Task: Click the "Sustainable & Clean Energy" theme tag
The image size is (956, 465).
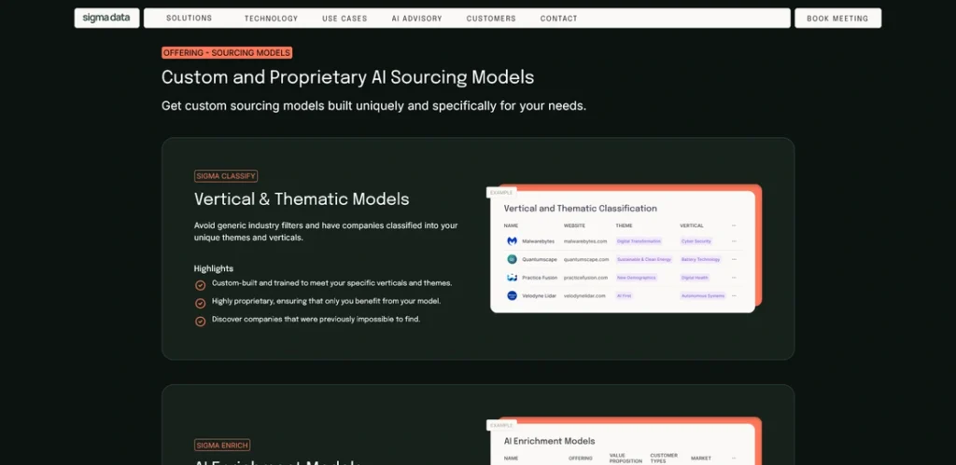Action: (x=643, y=260)
